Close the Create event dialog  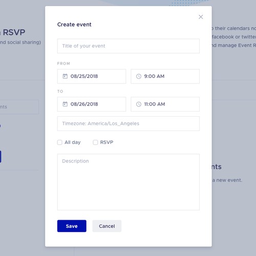pyautogui.click(x=201, y=17)
